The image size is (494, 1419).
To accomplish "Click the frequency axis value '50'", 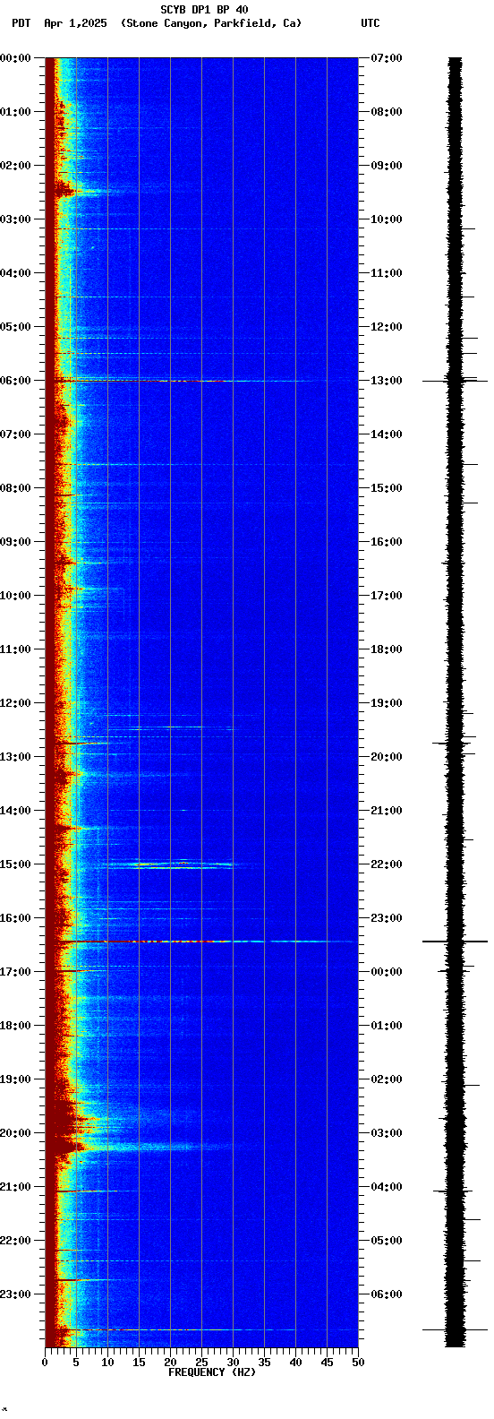I will pos(358,1363).
